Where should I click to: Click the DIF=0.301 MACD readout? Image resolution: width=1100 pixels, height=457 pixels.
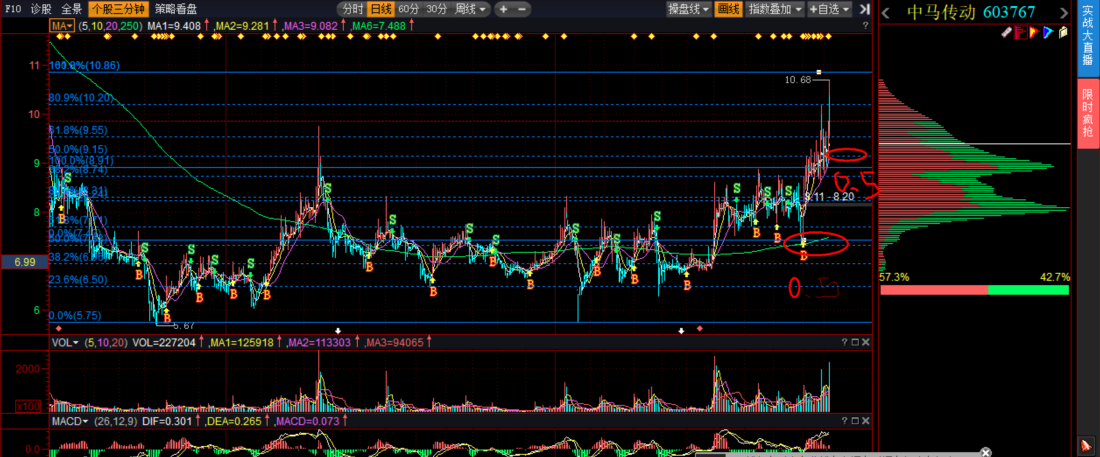[167, 421]
